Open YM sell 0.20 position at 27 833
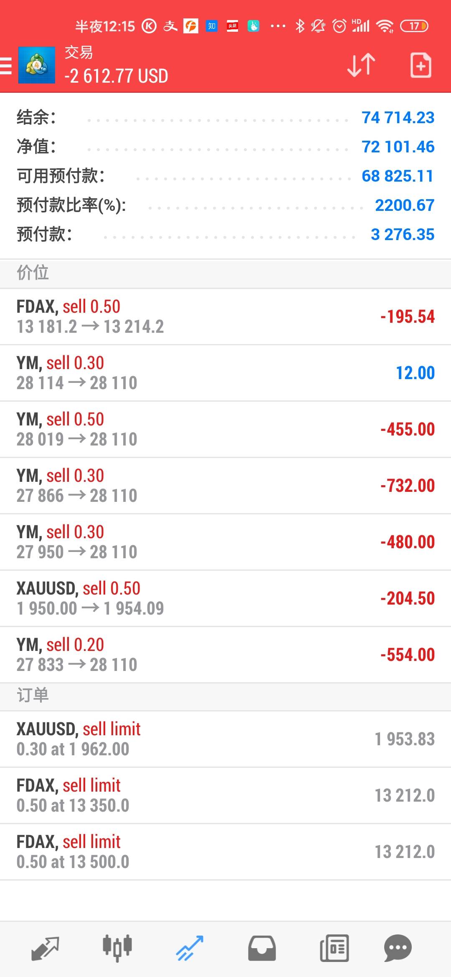Screen dimensions: 451x977 click(x=225, y=655)
